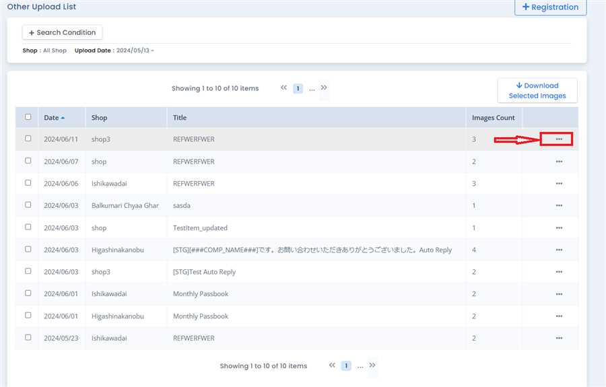Click the Title column header

click(180, 118)
